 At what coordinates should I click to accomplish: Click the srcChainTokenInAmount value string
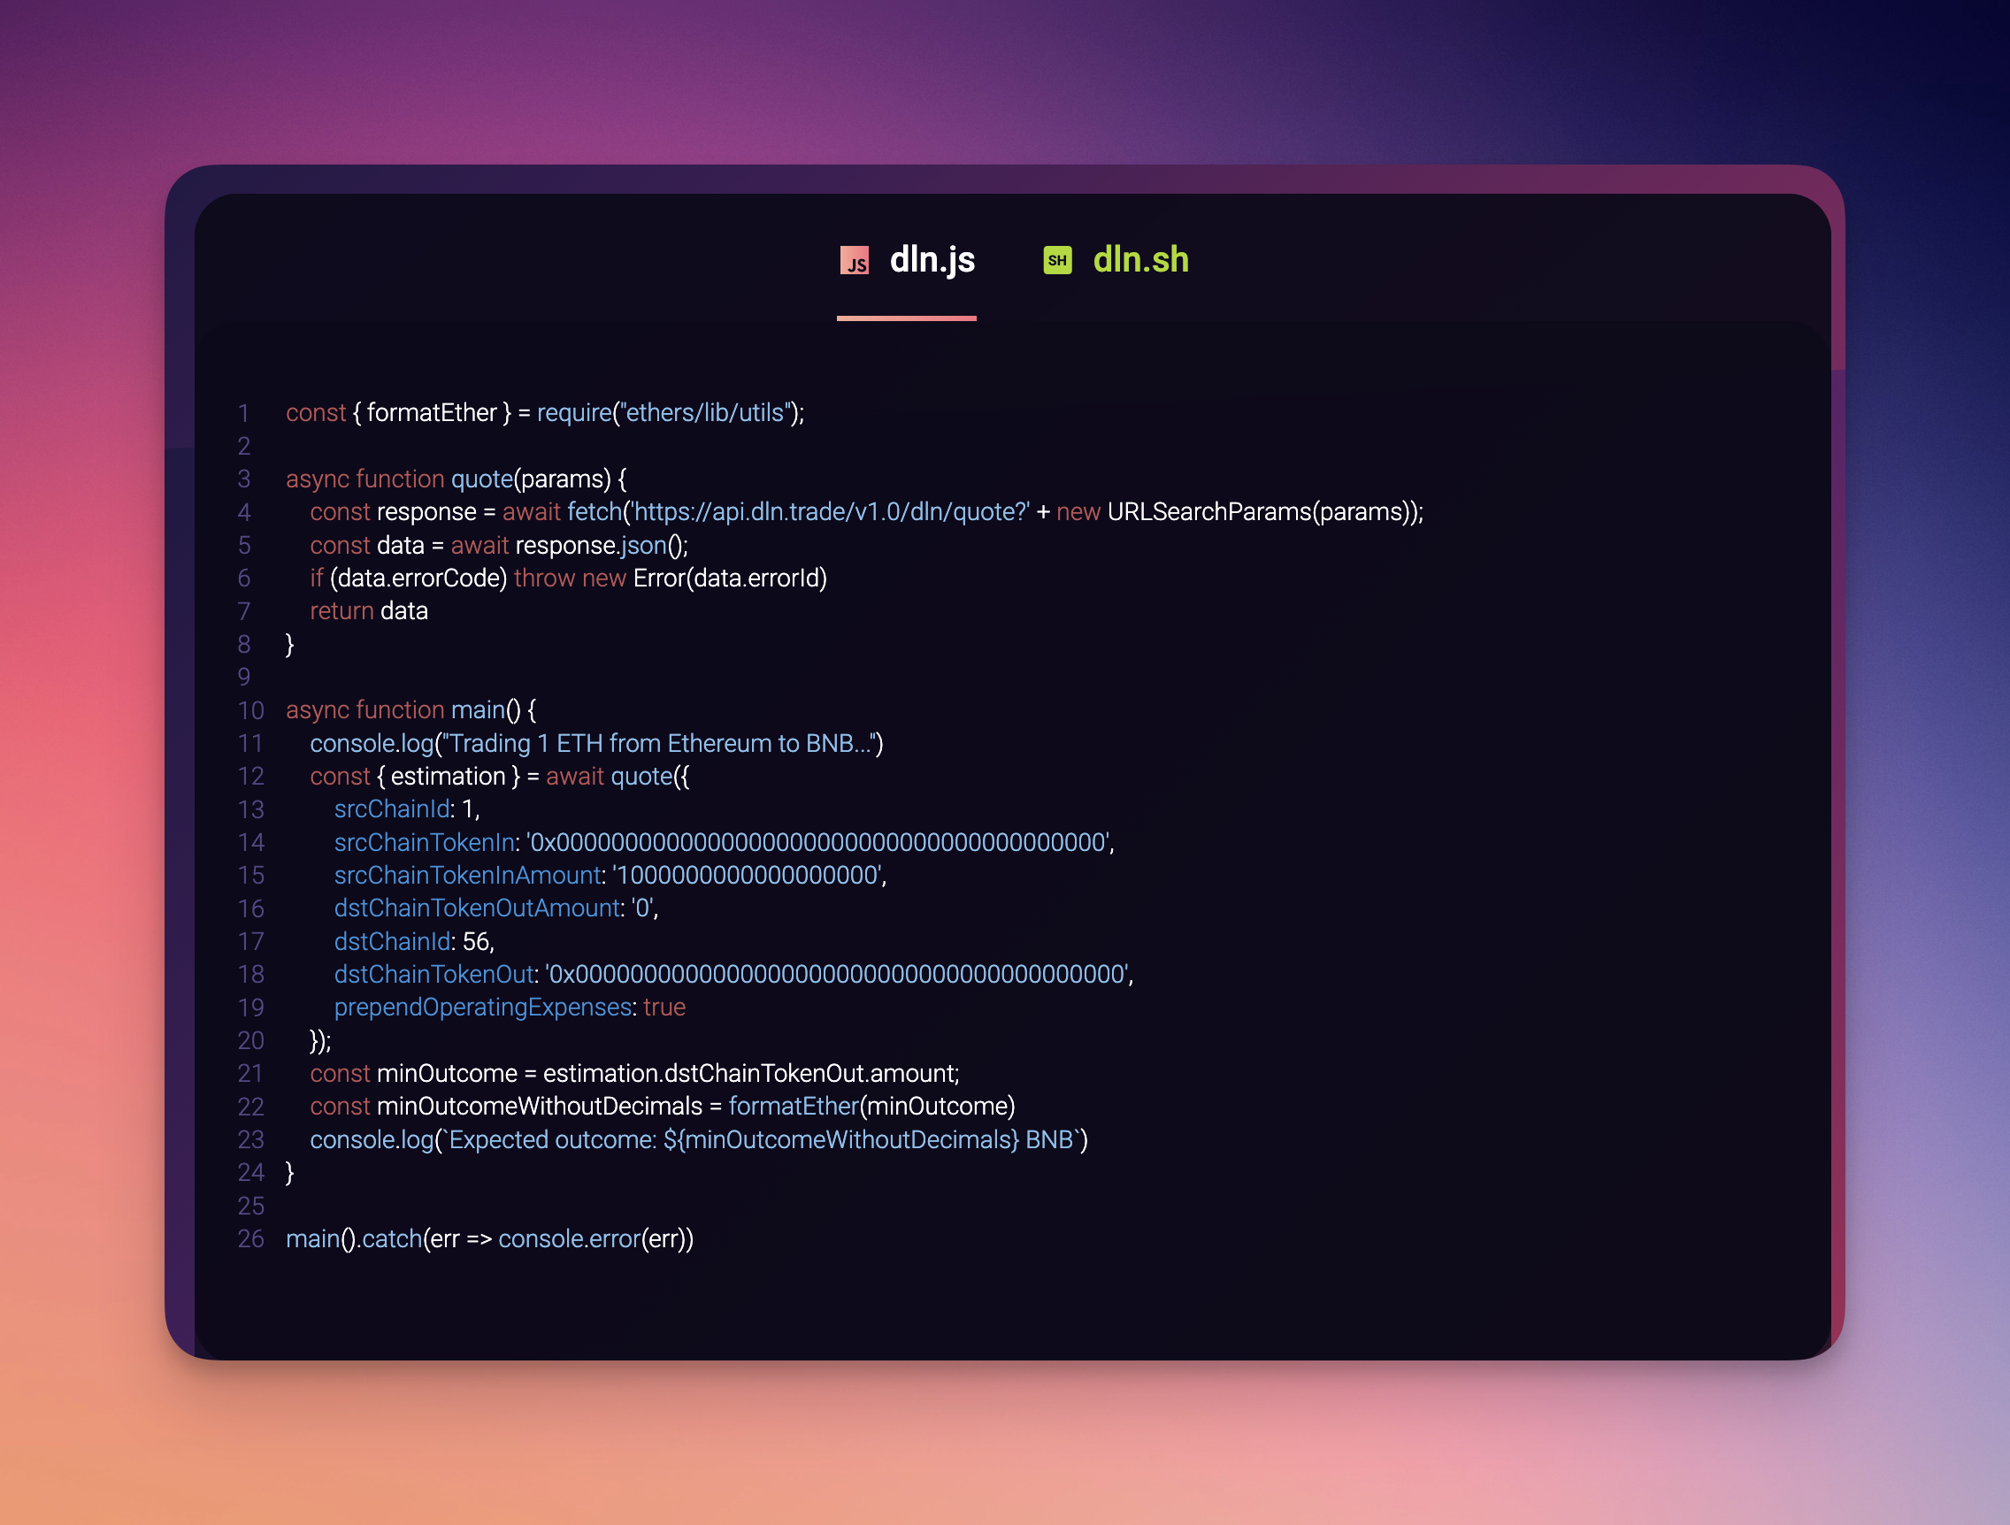coord(748,876)
